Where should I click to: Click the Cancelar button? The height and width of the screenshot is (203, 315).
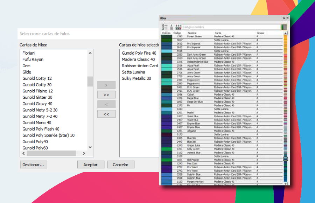point(120,164)
